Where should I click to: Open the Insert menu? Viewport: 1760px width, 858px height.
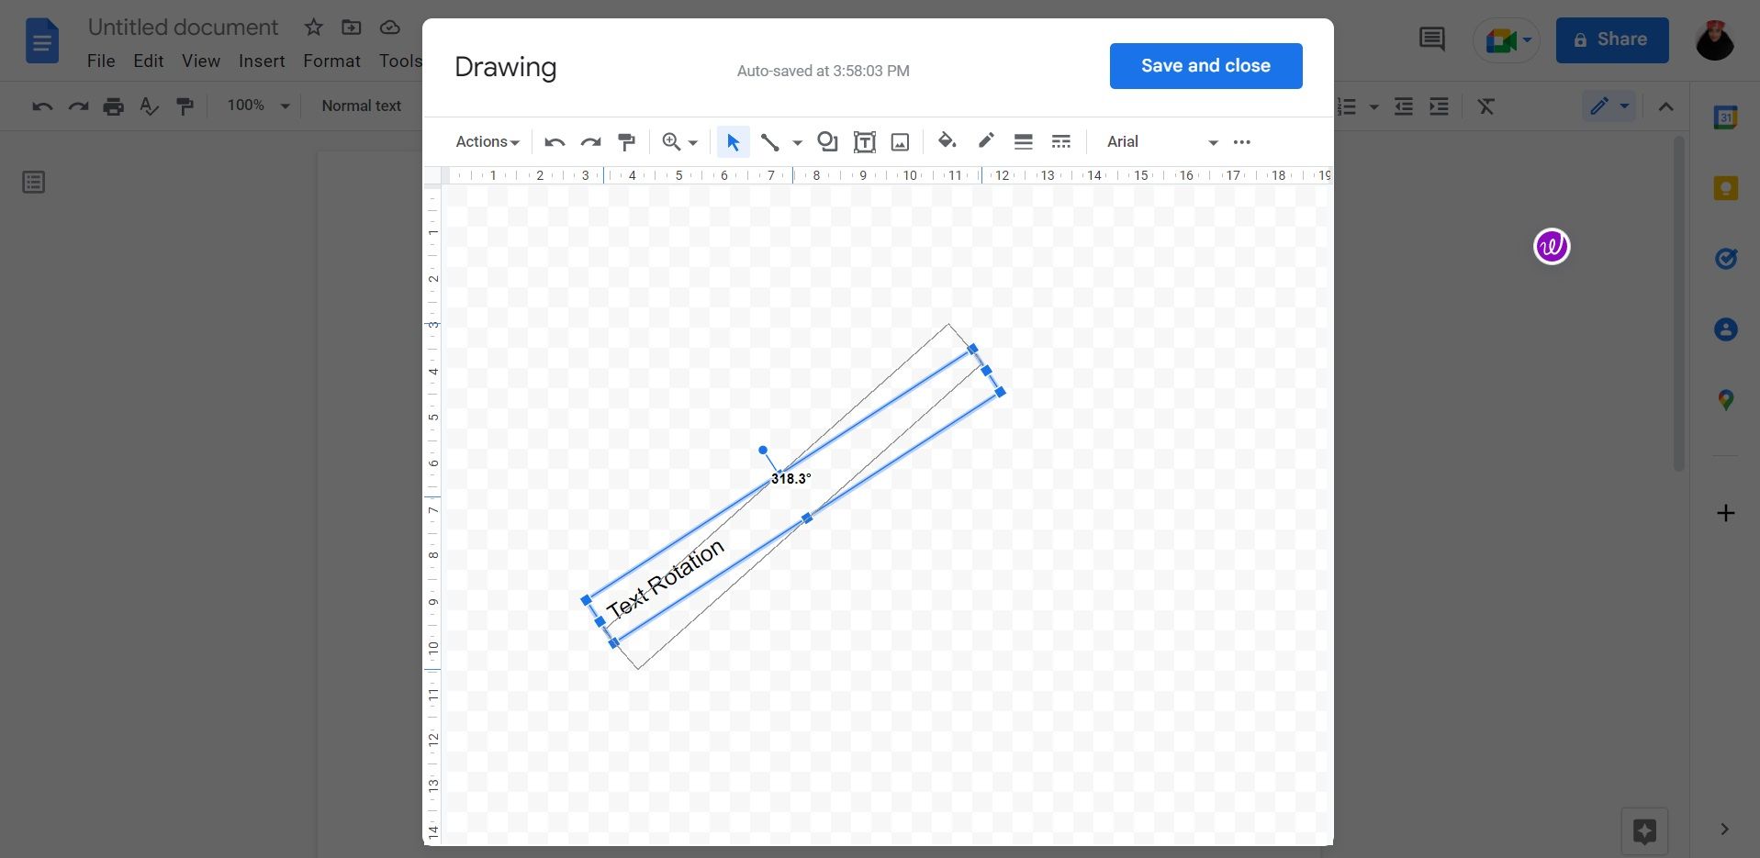pos(262,61)
